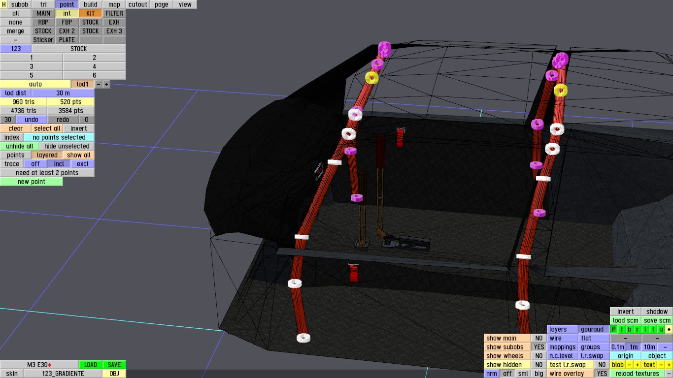Select the int layer group
The image size is (673, 378).
point(67,13)
